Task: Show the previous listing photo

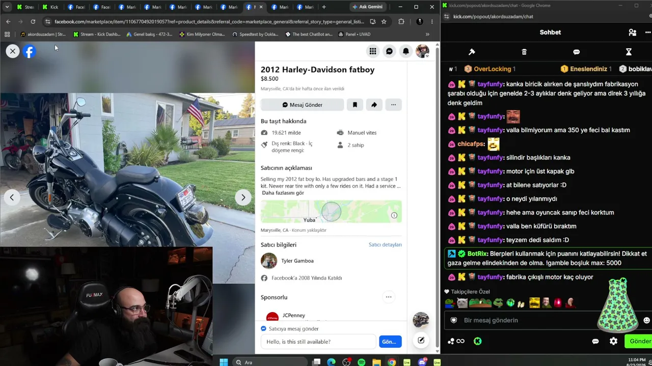Action: (x=12, y=197)
